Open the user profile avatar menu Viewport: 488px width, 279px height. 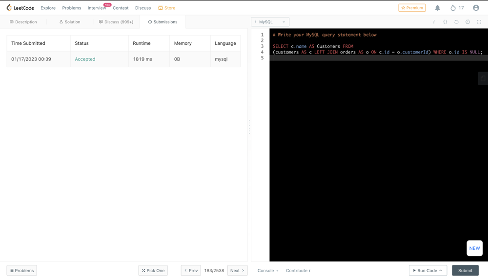476,8
